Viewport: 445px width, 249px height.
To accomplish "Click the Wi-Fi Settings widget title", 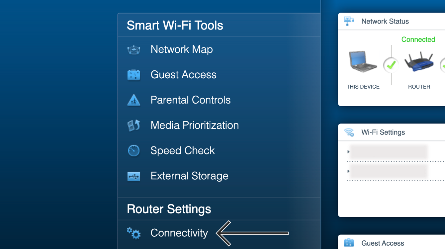I will pos(383,132).
